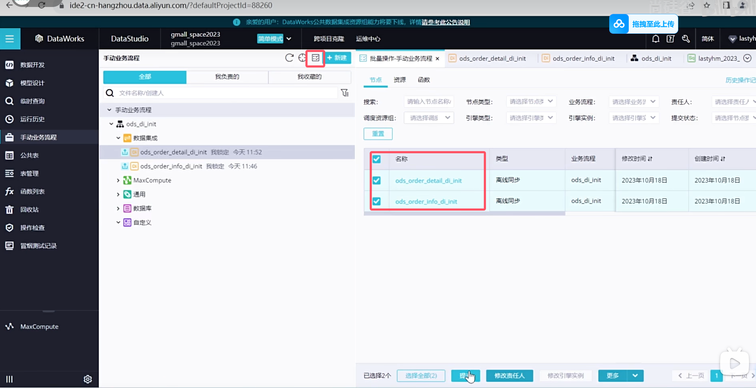Click the hamburger menu icon top left

(10, 39)
